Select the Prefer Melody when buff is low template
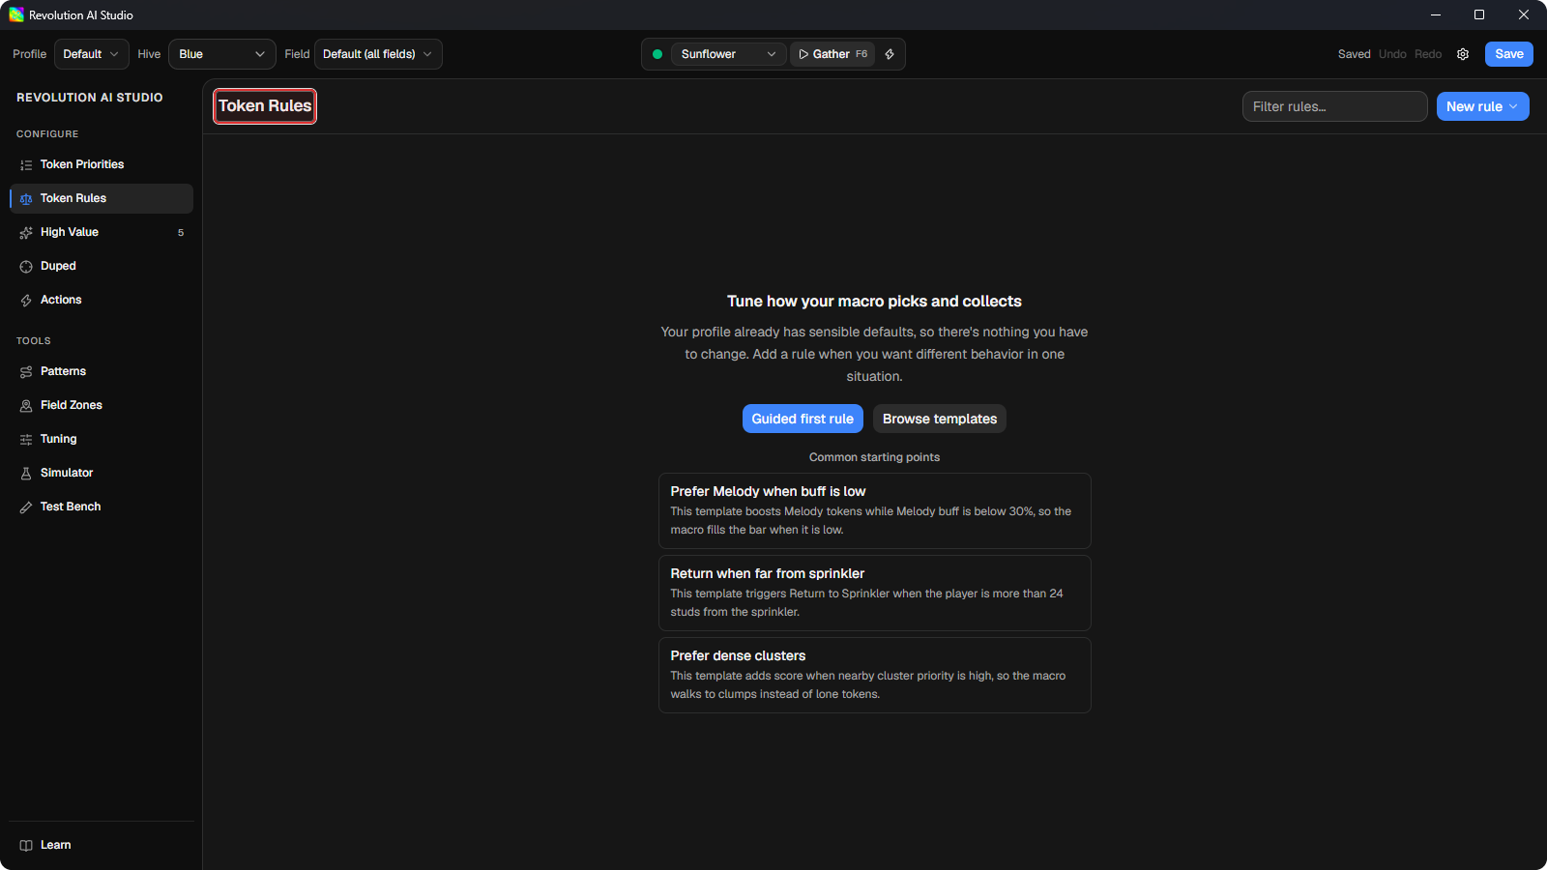The width and height of the screenshot is (1547, 870). [x=875, y=510]
